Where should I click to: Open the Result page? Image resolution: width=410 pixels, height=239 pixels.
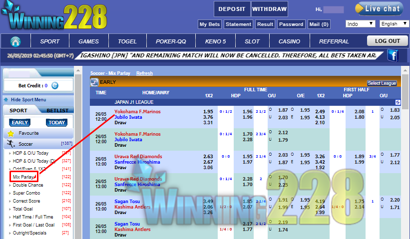(265, 24)
